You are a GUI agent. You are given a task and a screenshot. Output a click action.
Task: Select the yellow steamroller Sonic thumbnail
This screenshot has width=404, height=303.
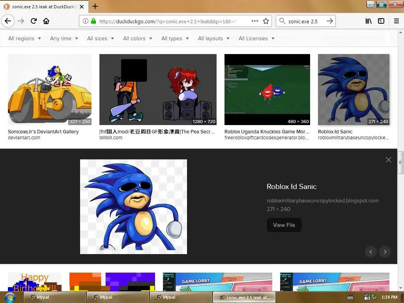click(50, 90)
